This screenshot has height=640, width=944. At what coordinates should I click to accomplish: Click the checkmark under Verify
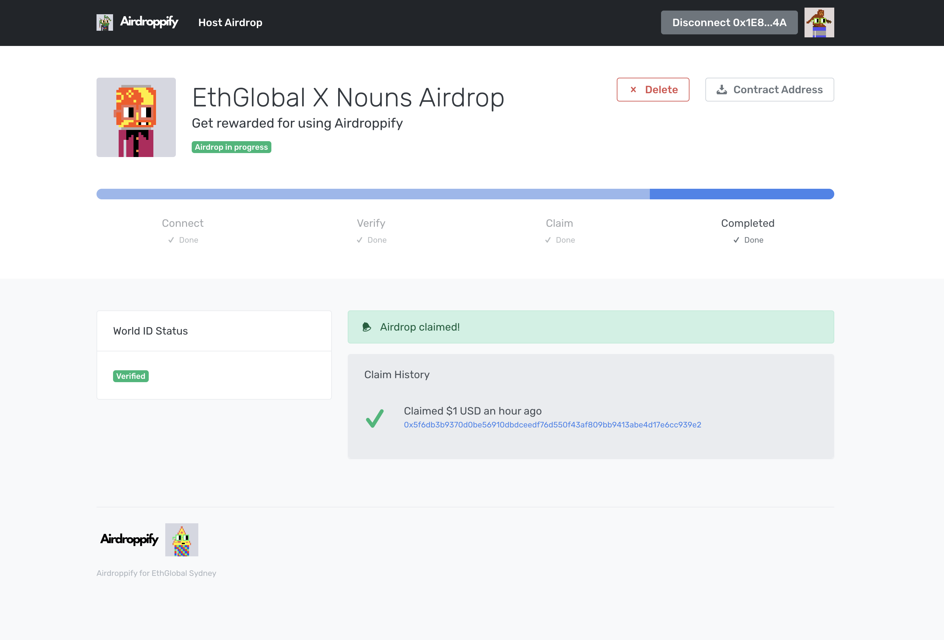pos(360,240)
